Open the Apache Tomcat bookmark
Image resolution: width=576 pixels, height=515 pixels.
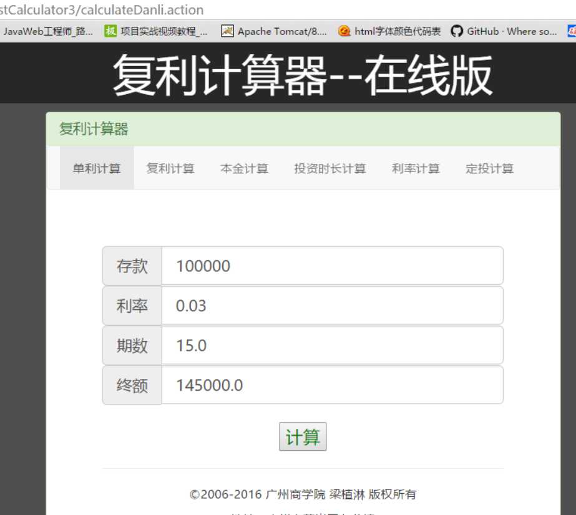click(x=275, y=31)
